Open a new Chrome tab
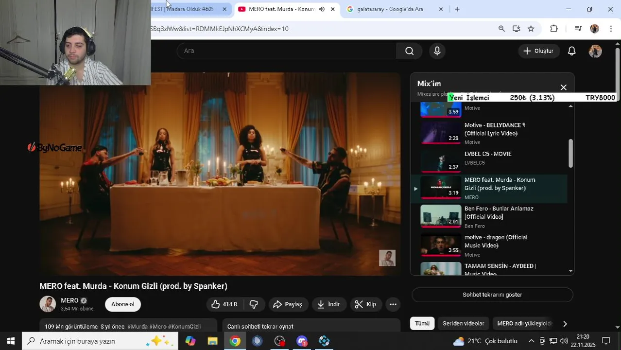This screenshot has width=621, height=350. click(457, 9)
